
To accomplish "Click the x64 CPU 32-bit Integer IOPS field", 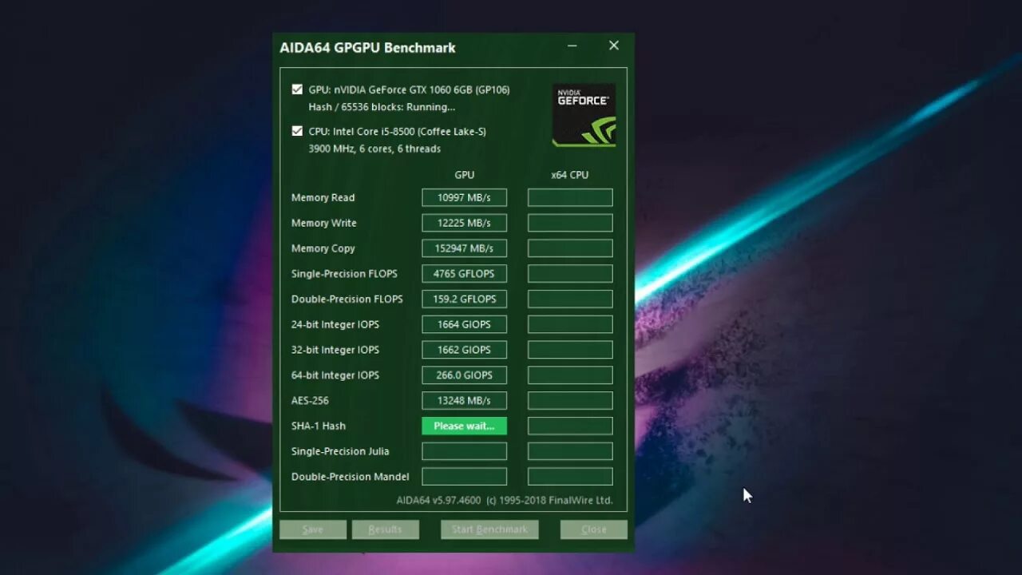I will coord(570,350).
